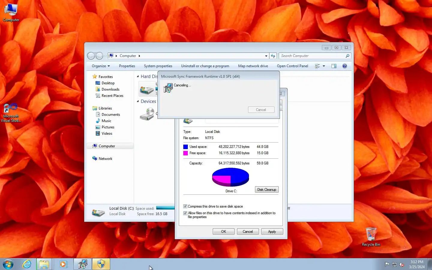Expand the arrow after Computer in the address bar
Screen dimensions: 432x270
[139, 56]
